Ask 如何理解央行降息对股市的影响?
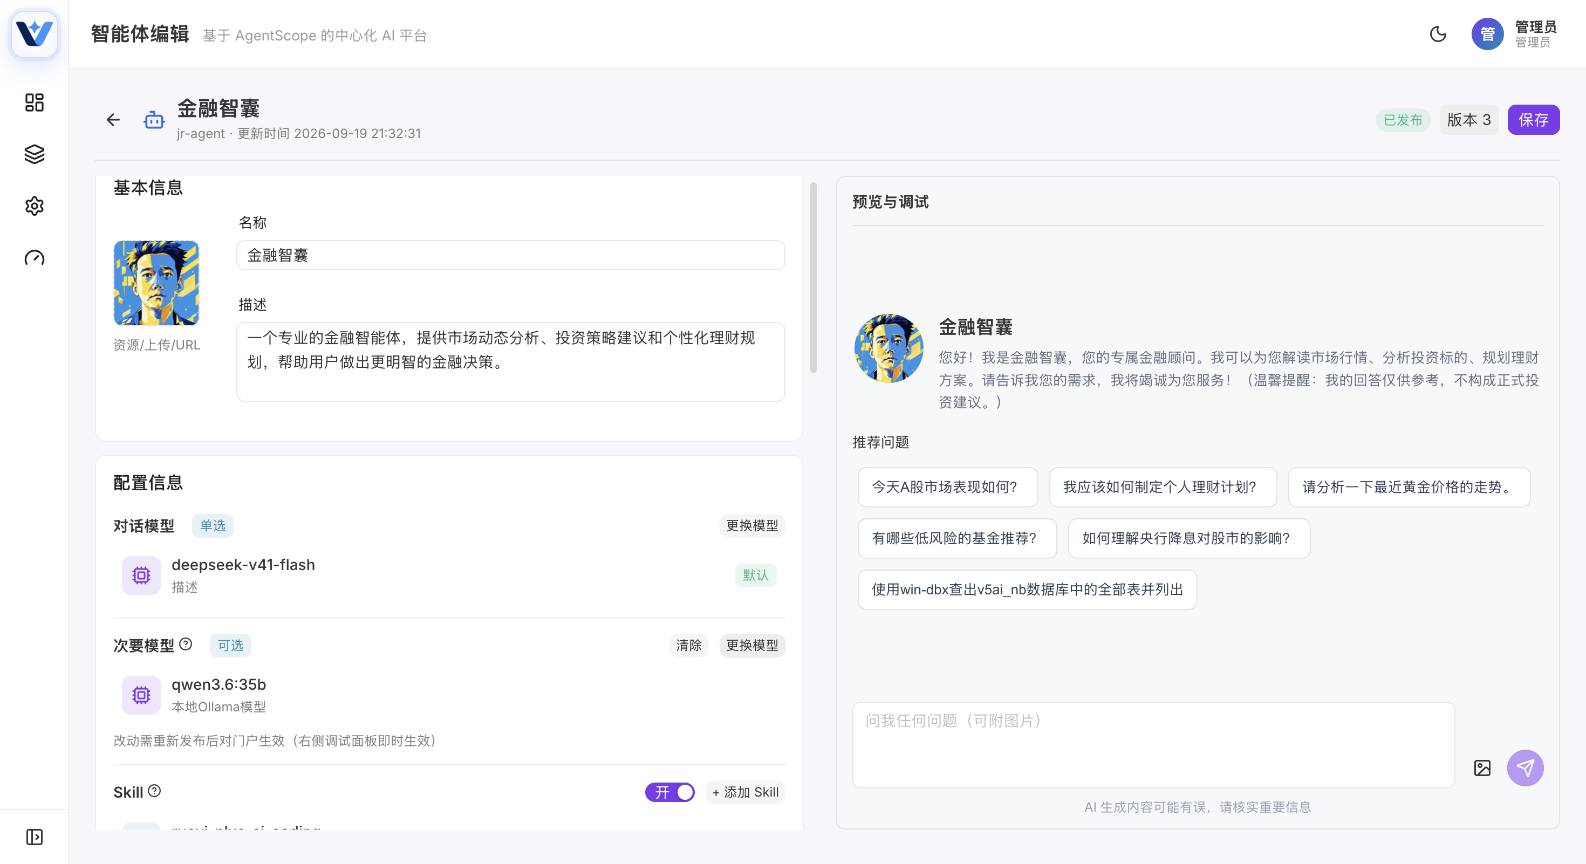Viewport: 1586px width, 864px height. pyautogui.click(x=1189, y=538)
